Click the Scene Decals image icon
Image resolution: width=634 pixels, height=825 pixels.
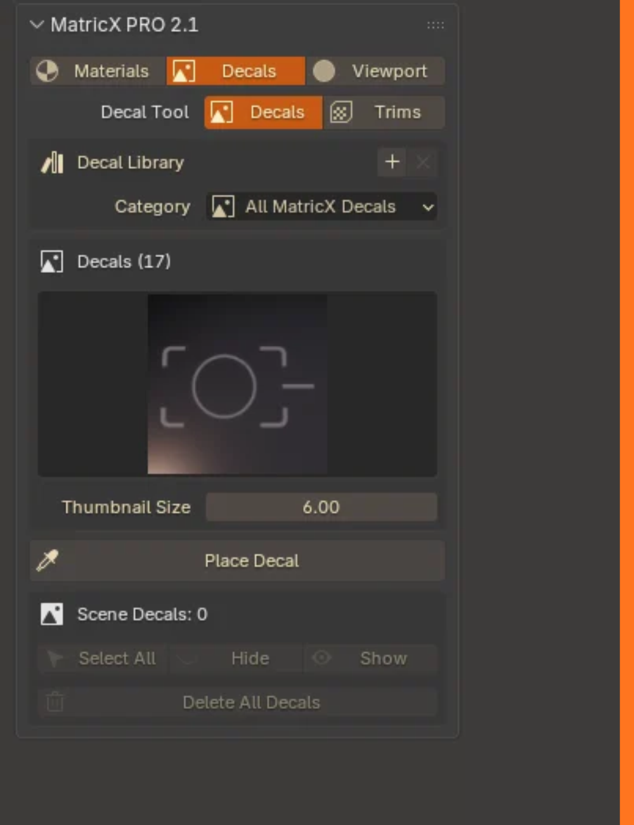[52, 614]
